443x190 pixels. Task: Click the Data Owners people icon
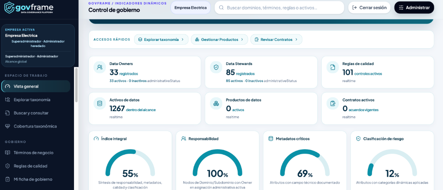(100, 67)
